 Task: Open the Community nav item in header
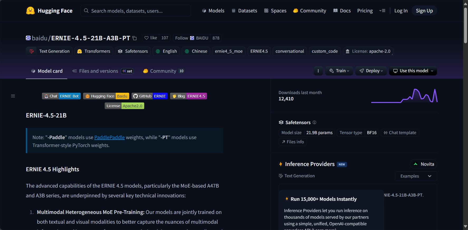310,11
